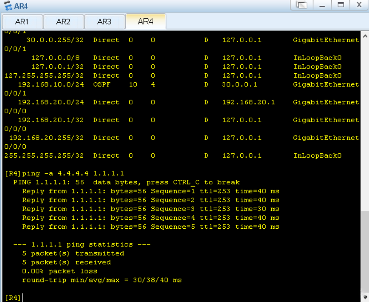The width and height of the screenshot is (369, 302).
Task: Click the 192.168.20.0/24 route destination
Action: pos(51,103)
